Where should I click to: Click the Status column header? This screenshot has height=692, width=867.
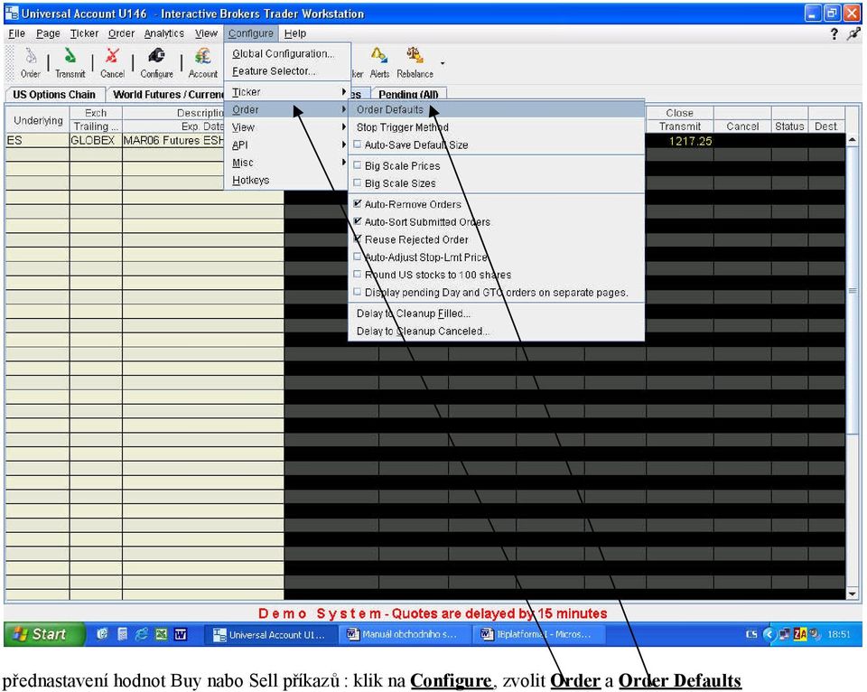[789, 126]
